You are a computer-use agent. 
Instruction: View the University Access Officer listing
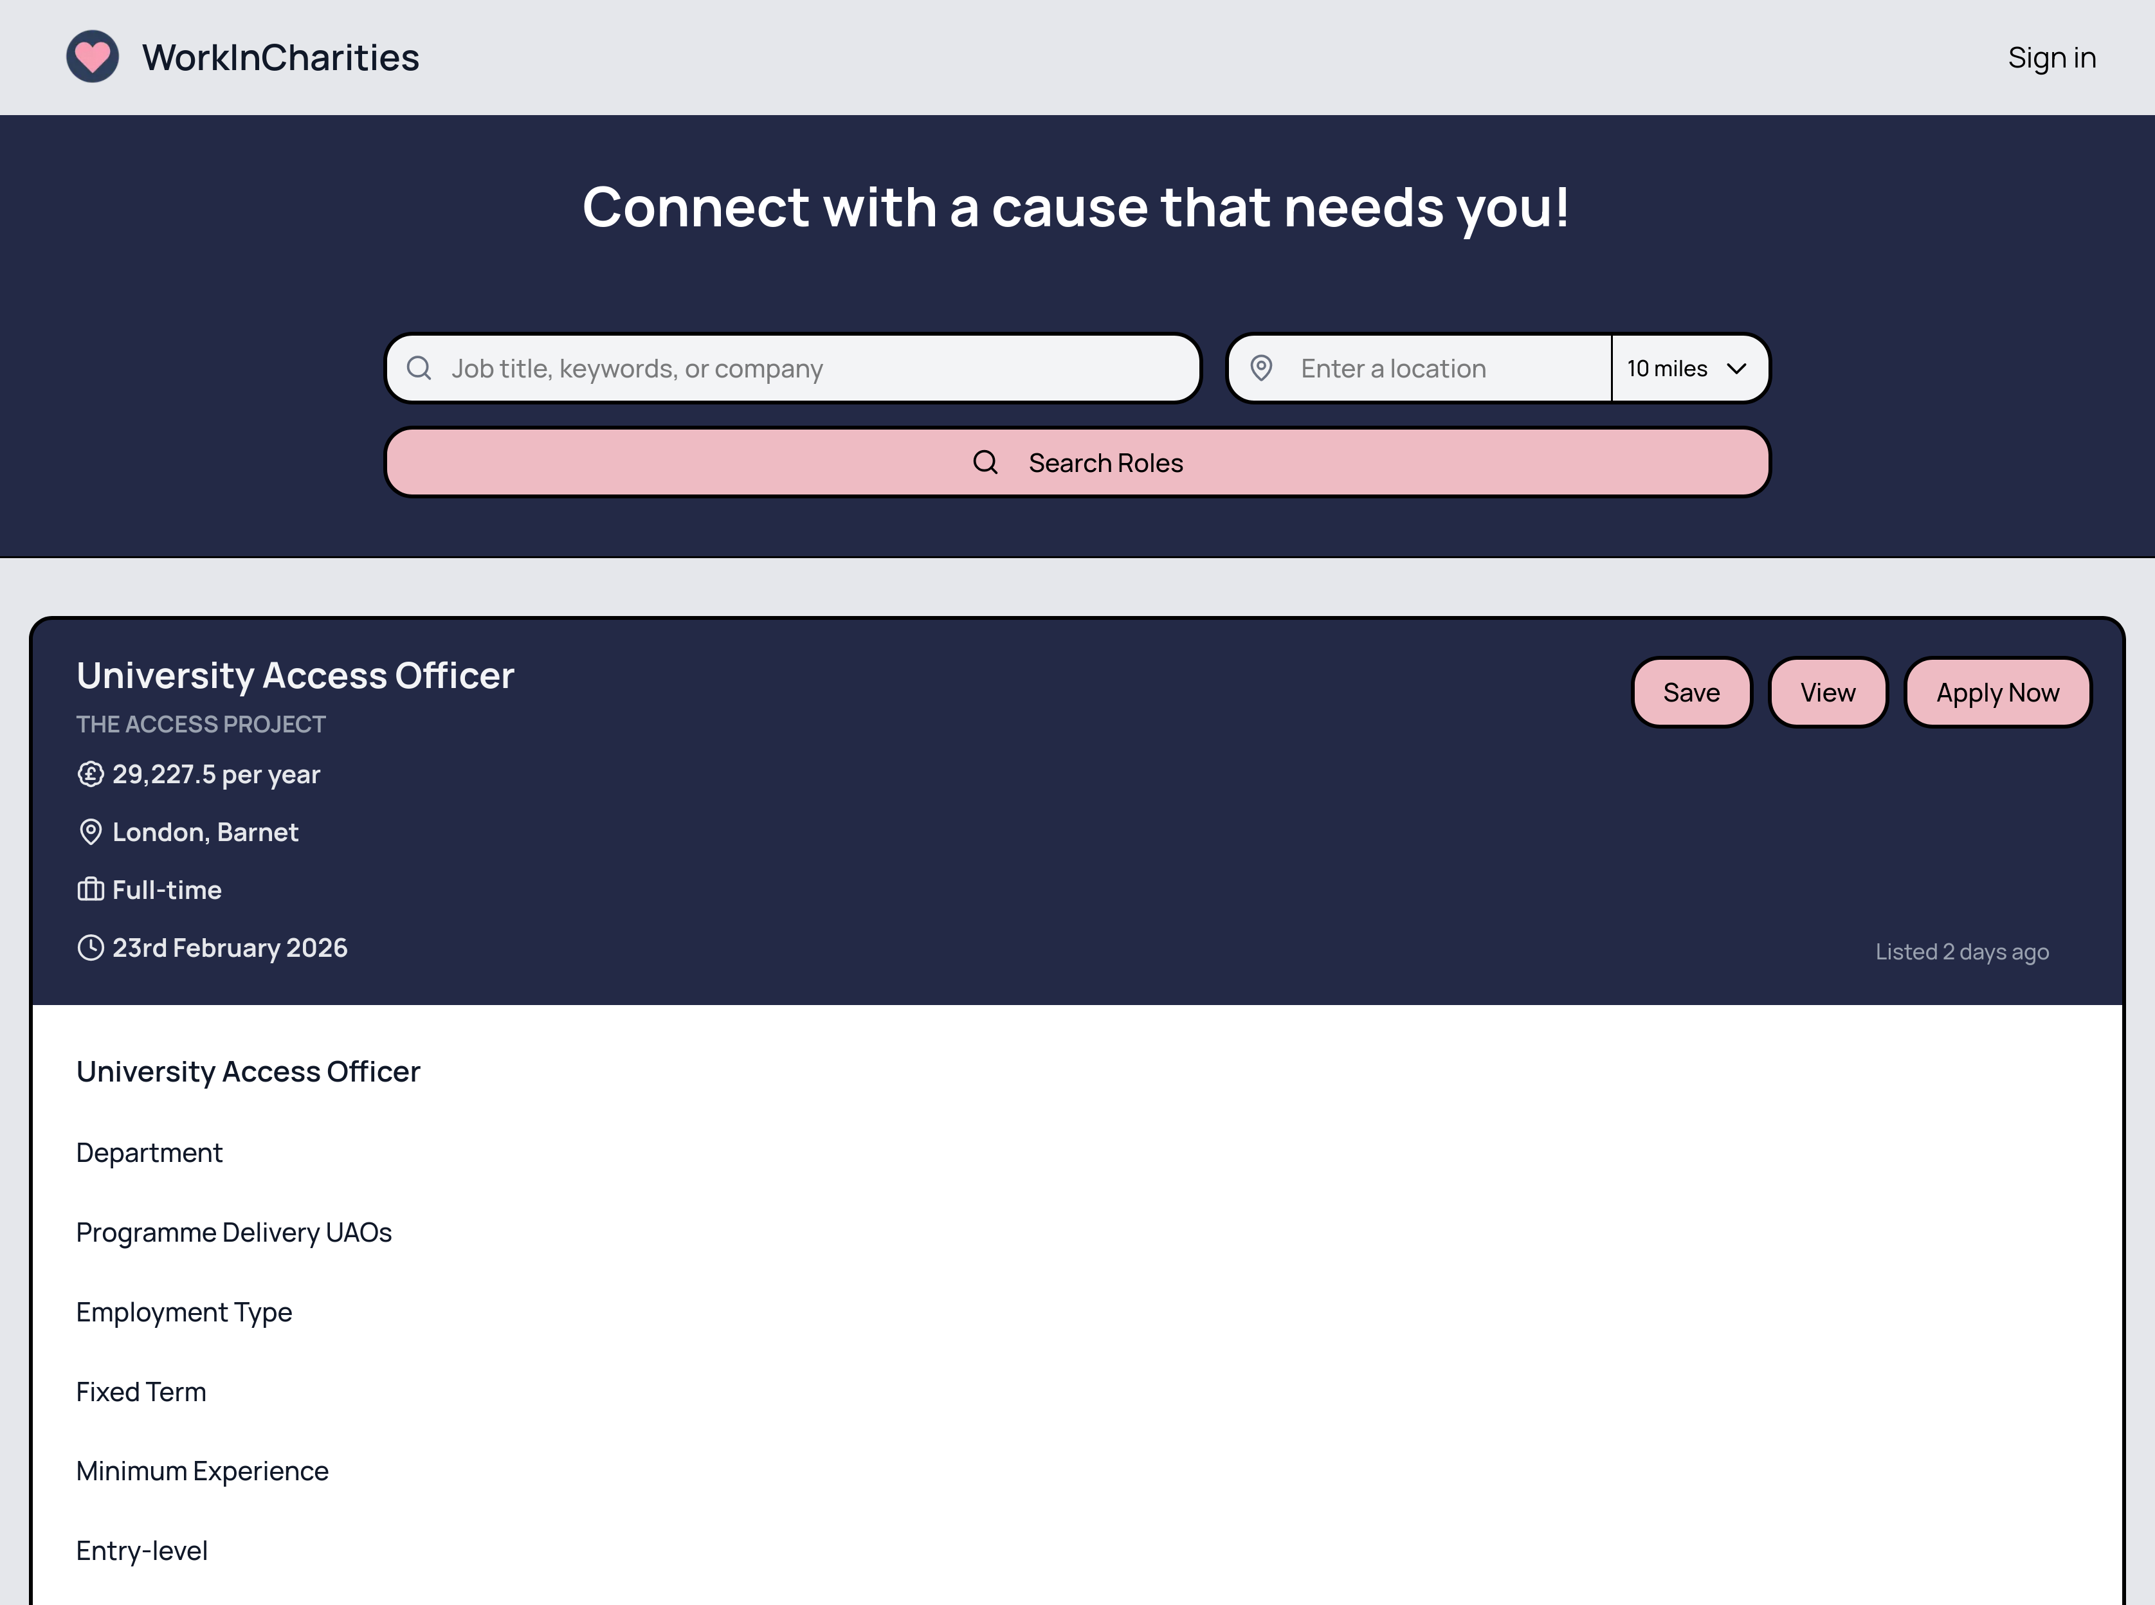1826,693
